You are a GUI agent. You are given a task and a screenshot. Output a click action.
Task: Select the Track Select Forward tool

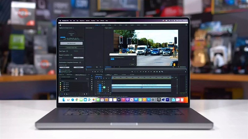92,78
